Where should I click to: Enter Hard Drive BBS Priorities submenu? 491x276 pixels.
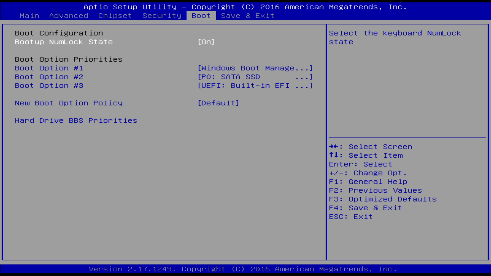(76, 121)
